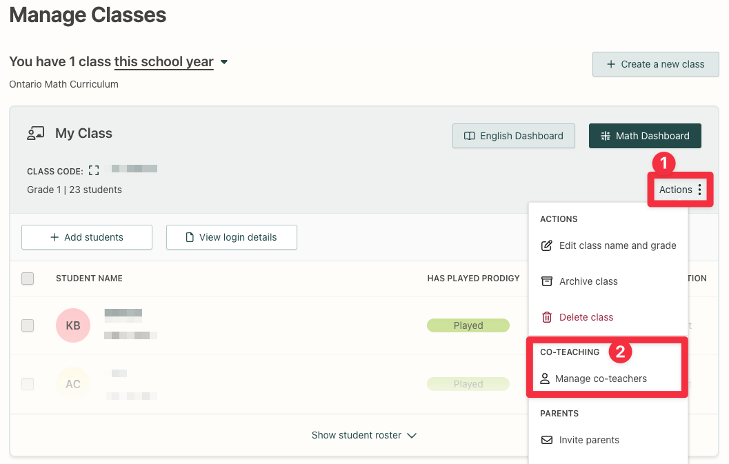Click the class code QR scan icon
This screenshot has height=464, width=729.
coord(94,170)
